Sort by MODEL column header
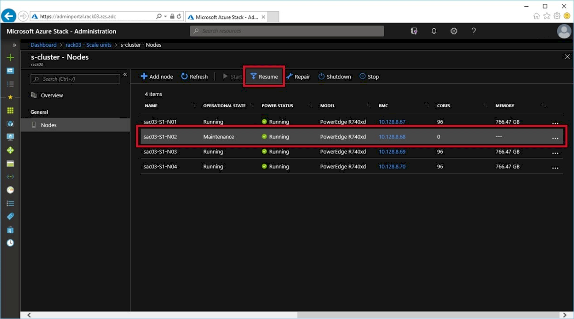 [x=328, y=105]
